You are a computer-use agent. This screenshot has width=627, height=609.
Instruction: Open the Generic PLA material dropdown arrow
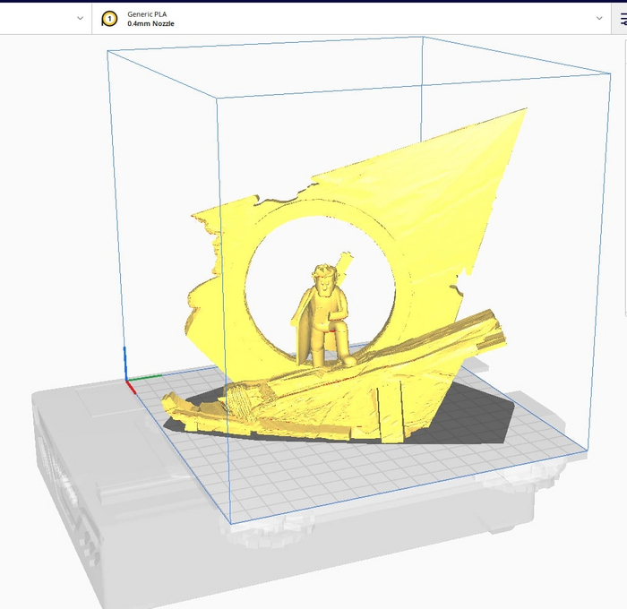coord(599,19)
